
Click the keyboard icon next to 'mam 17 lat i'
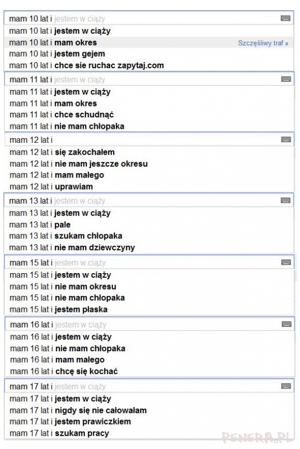click(286, 385)
